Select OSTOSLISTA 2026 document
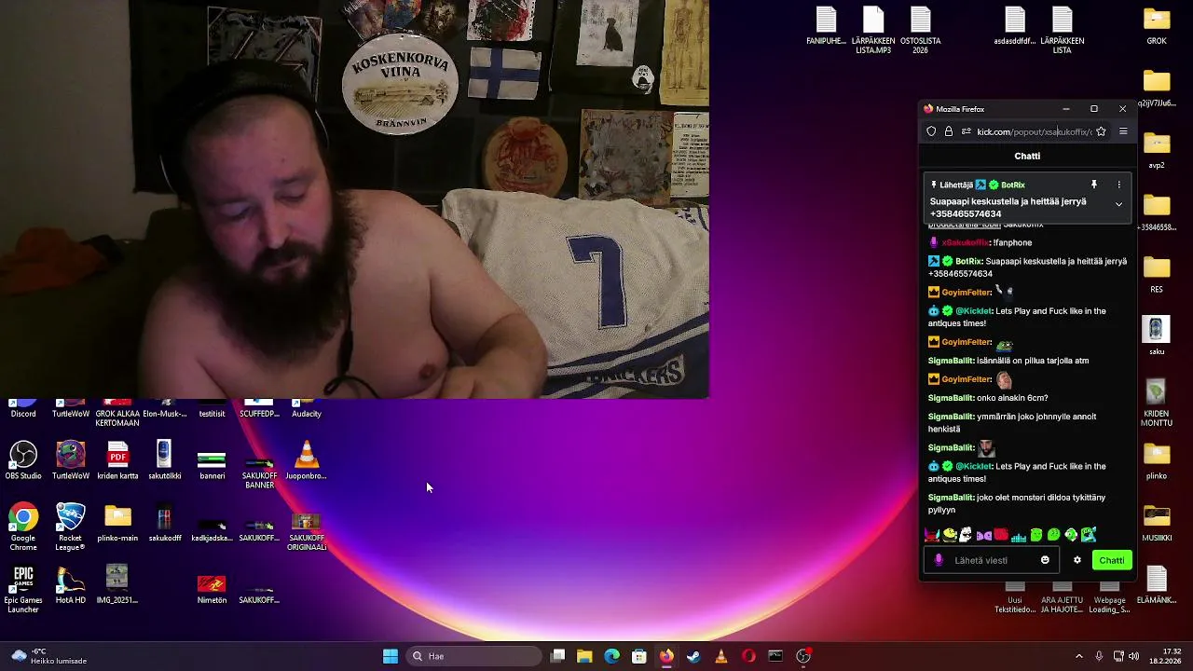The height and width of the screenshot is (671, 1193). (920, 30)
